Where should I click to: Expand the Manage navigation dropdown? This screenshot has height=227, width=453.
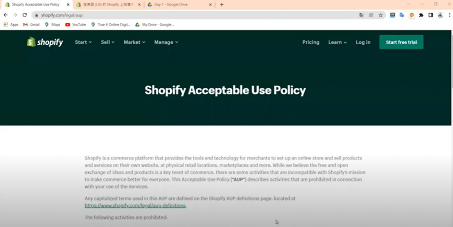tap(166, 42)
